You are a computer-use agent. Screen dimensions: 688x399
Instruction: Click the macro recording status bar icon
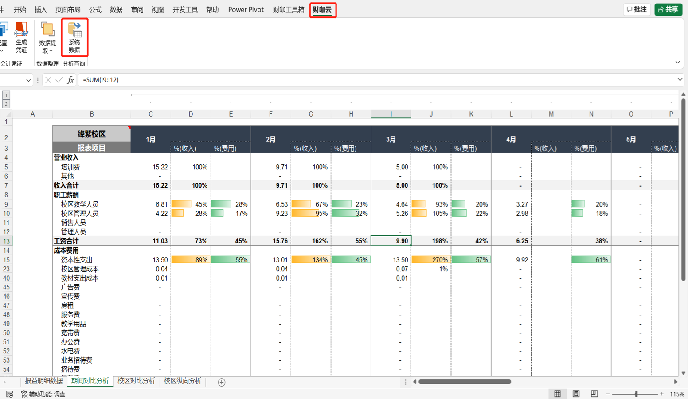click(x=9, y=394)
